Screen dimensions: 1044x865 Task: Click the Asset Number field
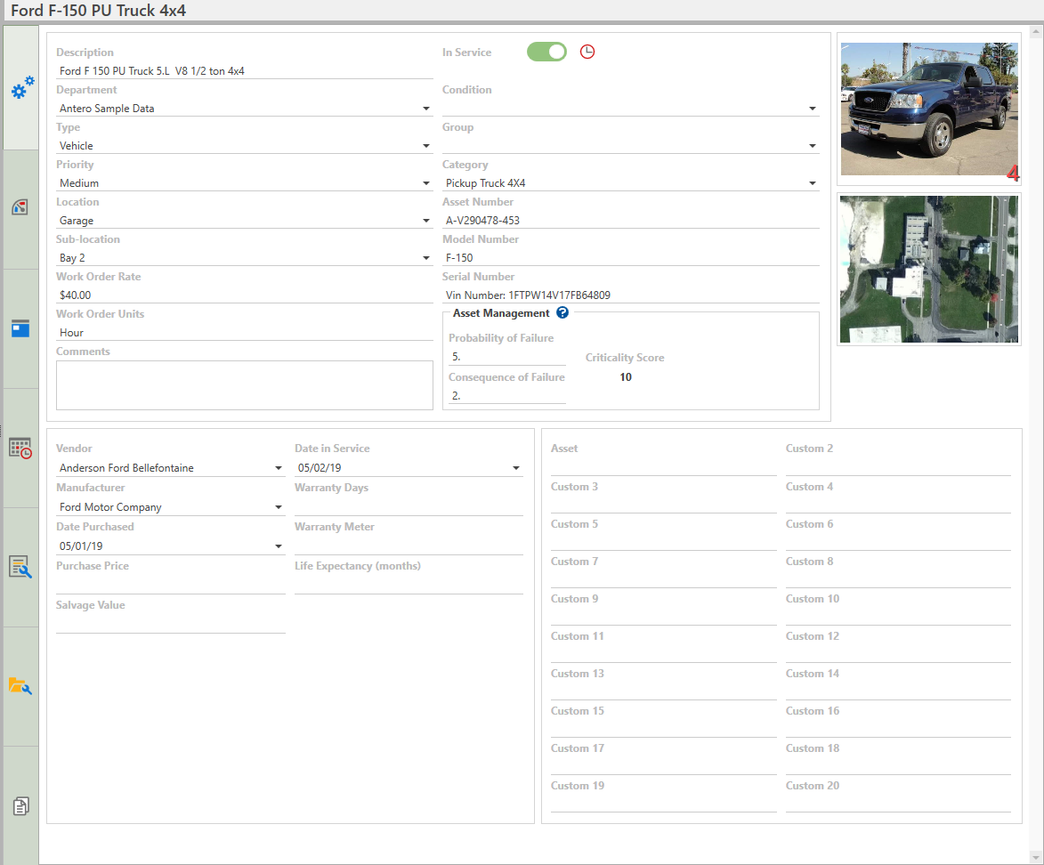(630, 221)
